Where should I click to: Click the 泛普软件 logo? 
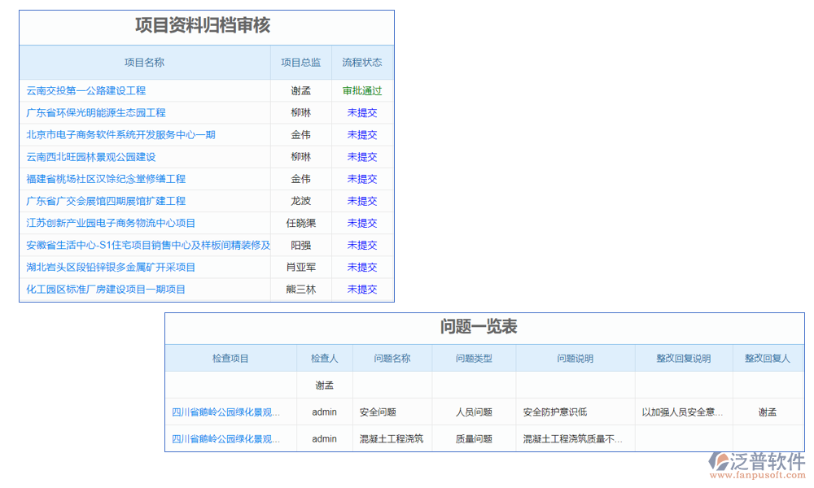[751, 458]
